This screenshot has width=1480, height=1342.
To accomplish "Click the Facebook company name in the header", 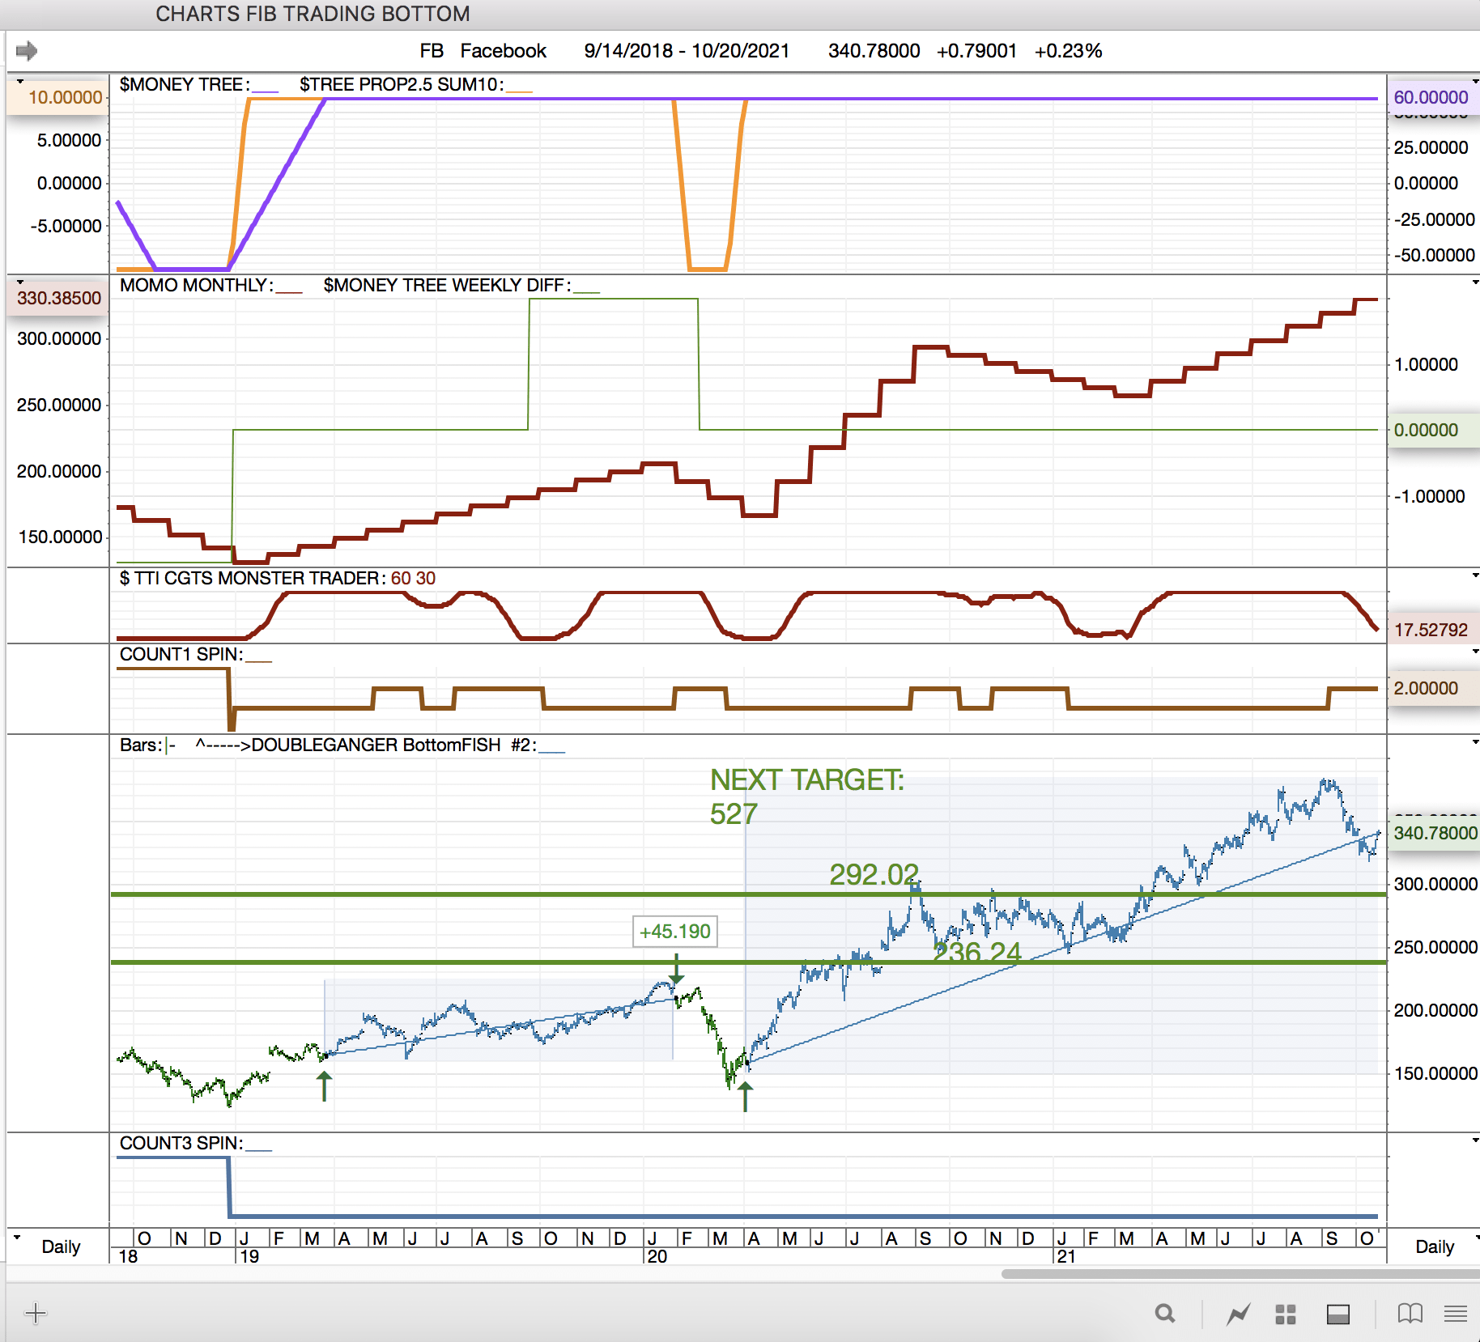I will click(x=504, y=51).
